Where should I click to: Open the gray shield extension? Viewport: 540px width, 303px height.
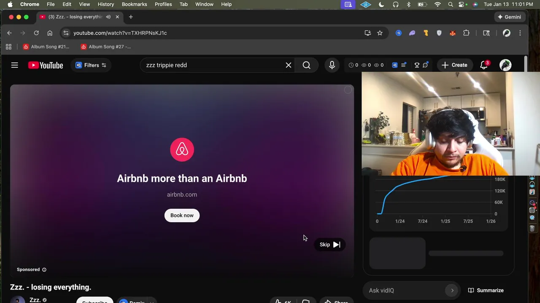(x=439, y=33)
